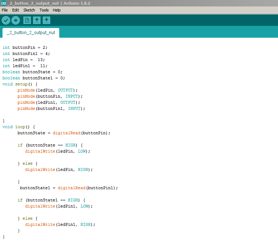278x242 pixels.
Task: Click the Verify checkmark button
Action: [6, 20]
